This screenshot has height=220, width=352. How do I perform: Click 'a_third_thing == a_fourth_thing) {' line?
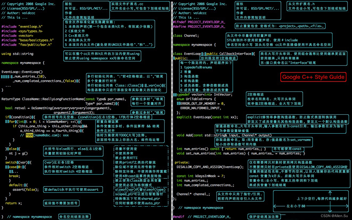(x=52, y=131)
